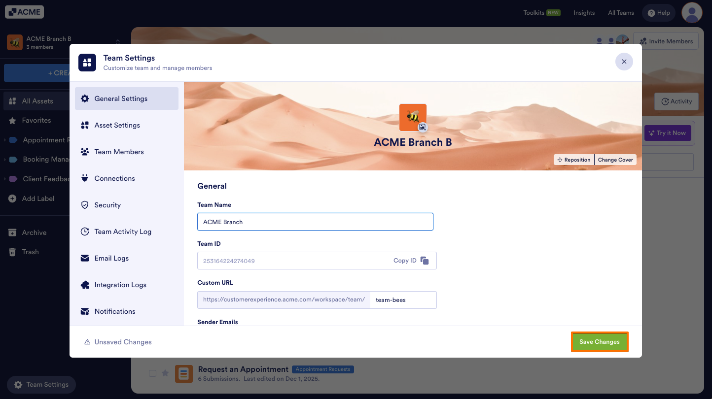Open Connections tab
The image size is (712, 399).
[x=127, y=178]
